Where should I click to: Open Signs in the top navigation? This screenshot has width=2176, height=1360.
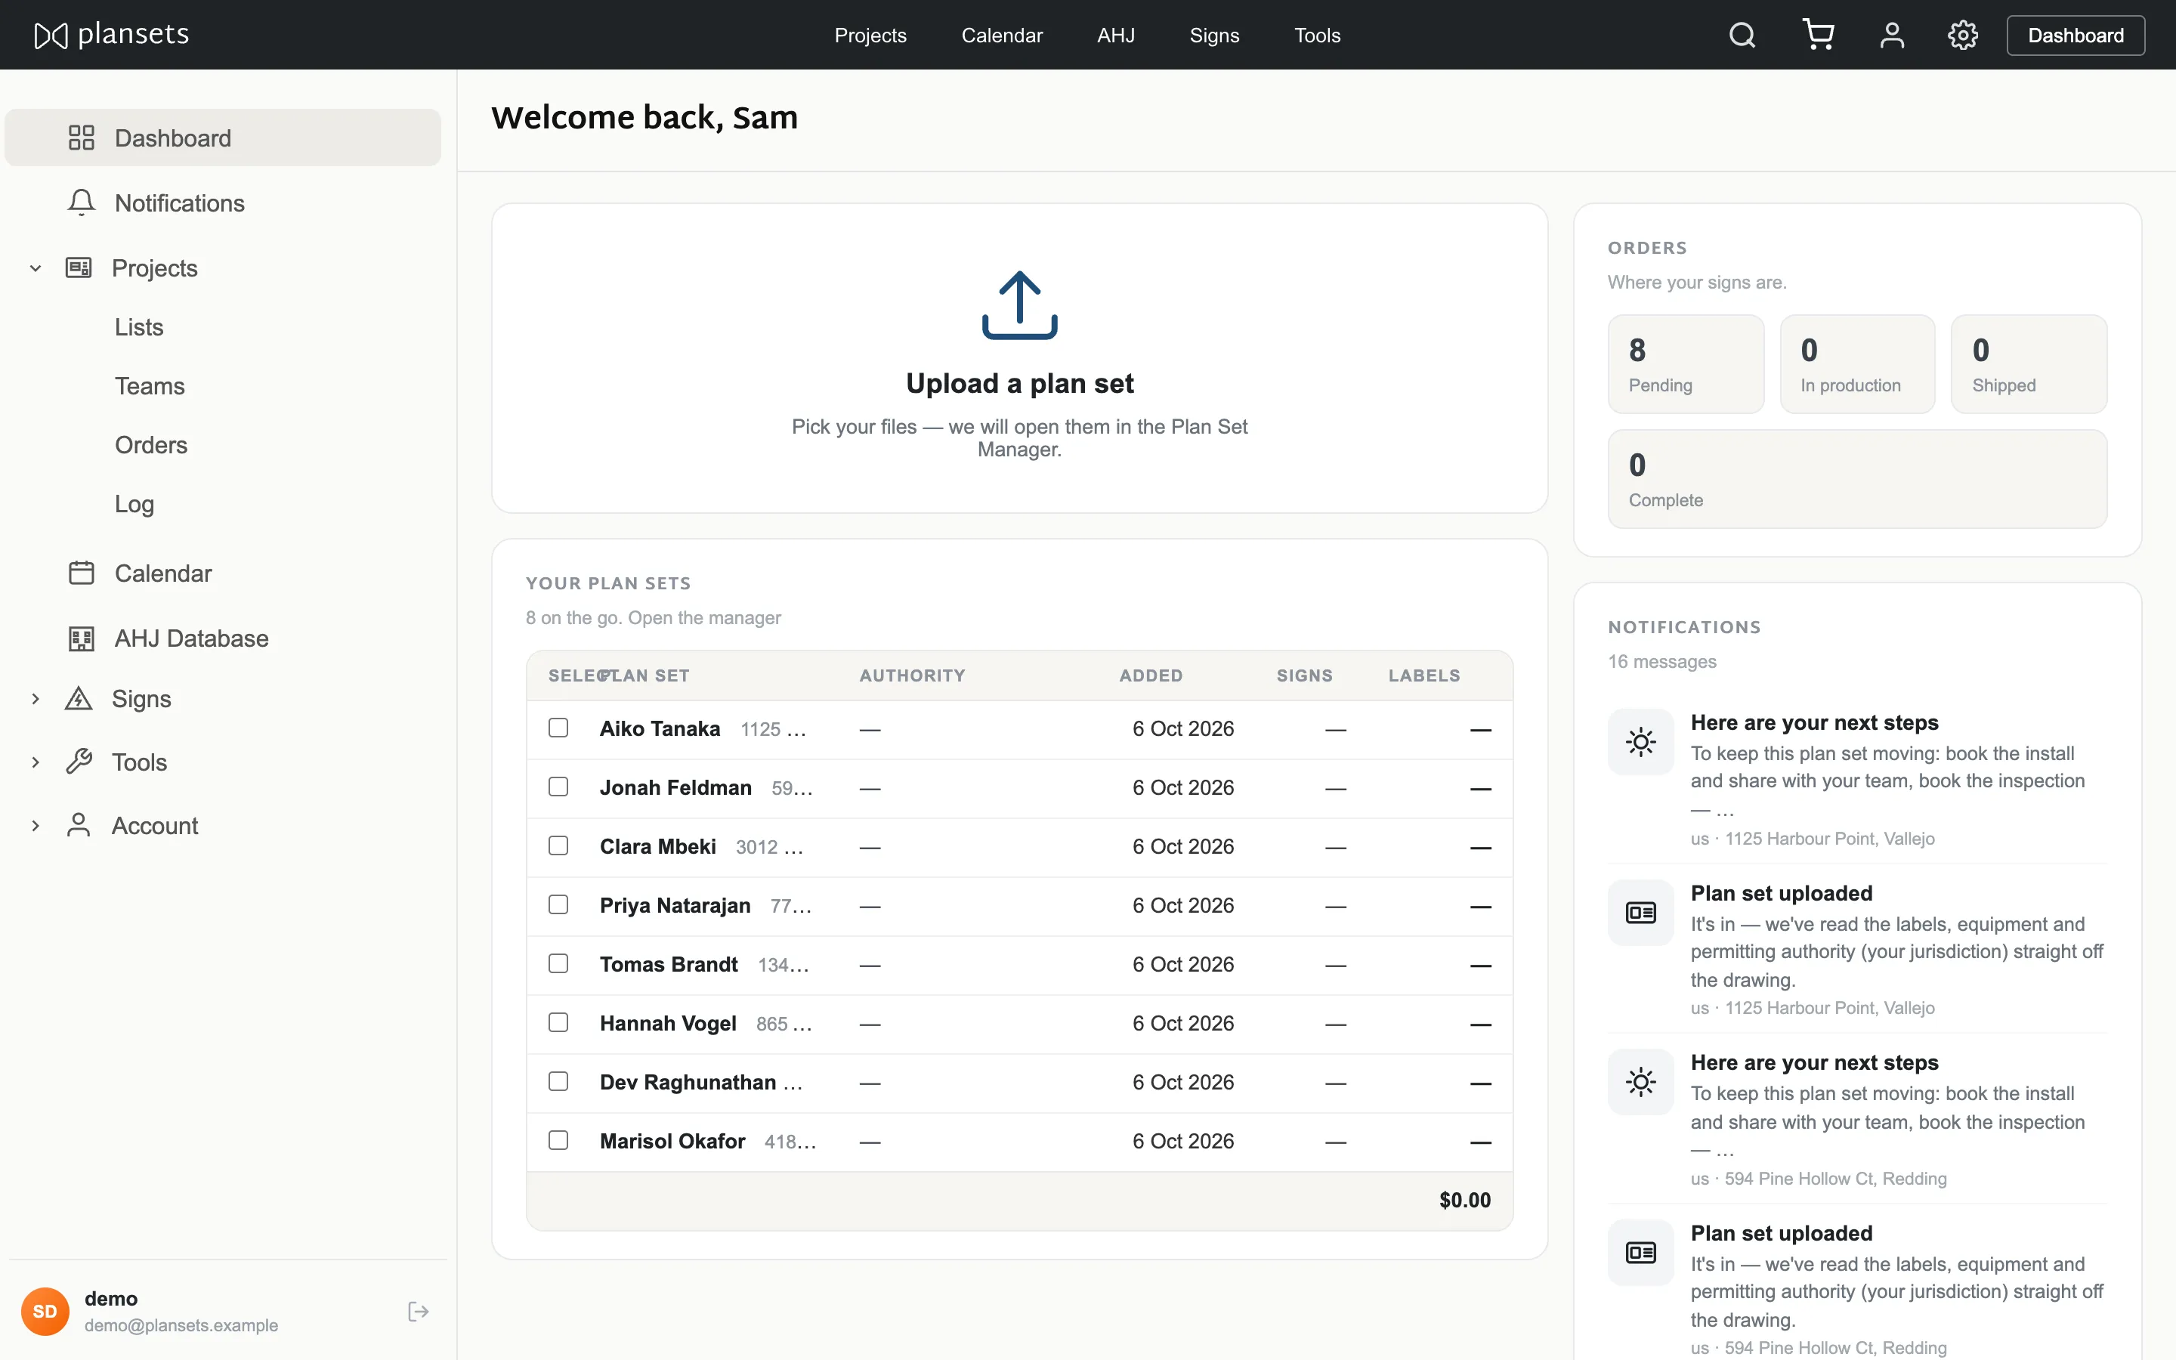click(x=1214, y=35)
